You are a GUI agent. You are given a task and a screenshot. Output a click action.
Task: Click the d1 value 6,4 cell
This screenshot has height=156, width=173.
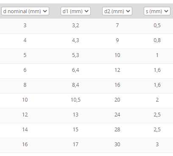point(75,70)
